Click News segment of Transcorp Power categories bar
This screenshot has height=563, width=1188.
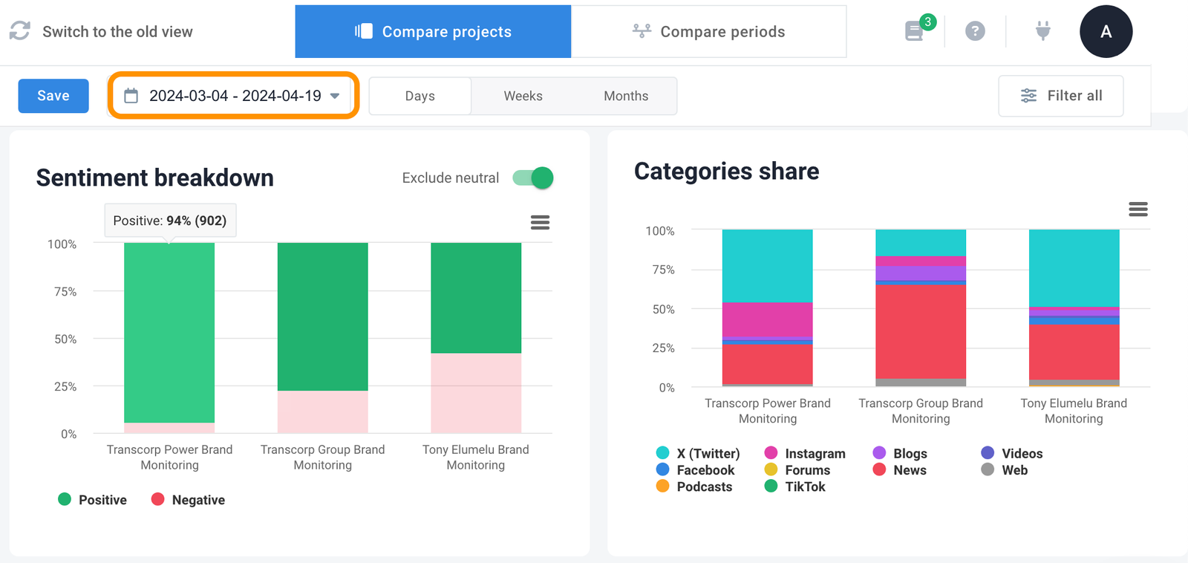coord(768,364)
